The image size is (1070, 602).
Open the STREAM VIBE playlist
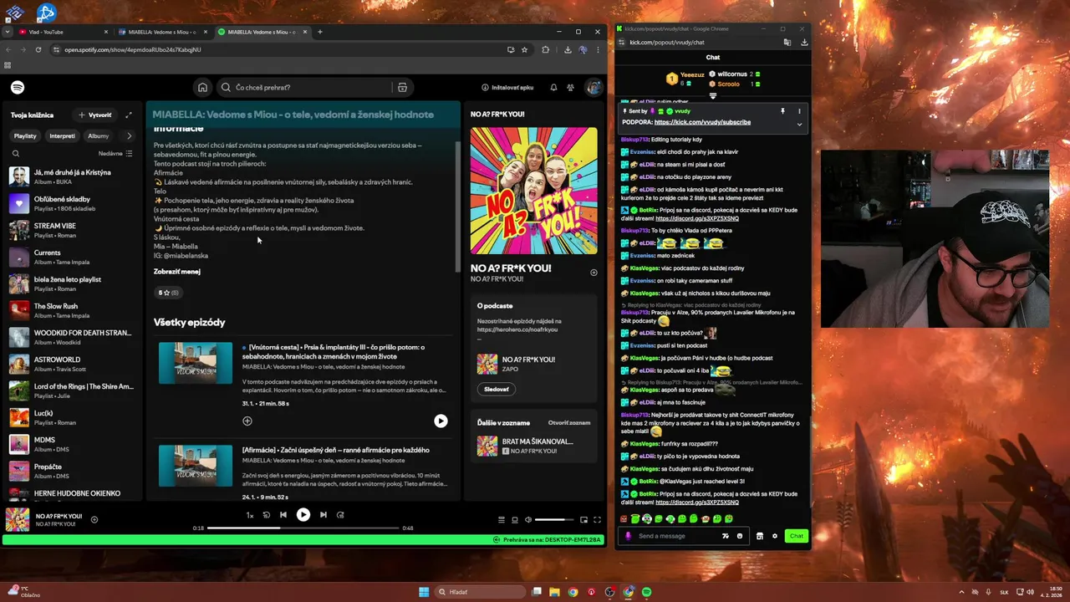(71, 230)
